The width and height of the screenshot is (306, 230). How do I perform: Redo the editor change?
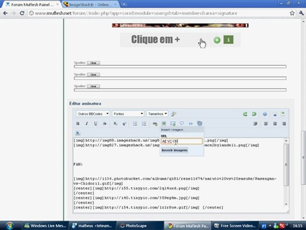[x=254, y=114]
